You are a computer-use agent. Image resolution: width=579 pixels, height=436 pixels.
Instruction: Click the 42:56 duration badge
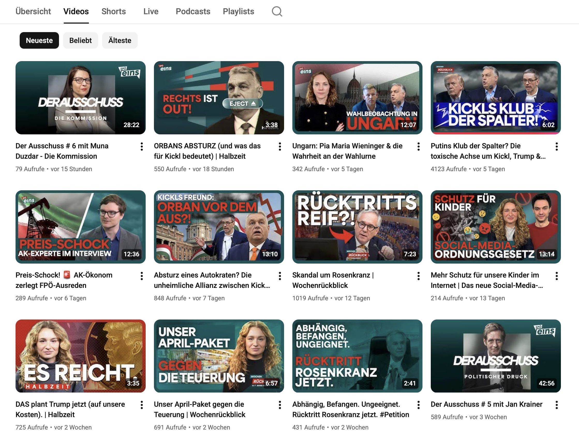tap(547, 383)
